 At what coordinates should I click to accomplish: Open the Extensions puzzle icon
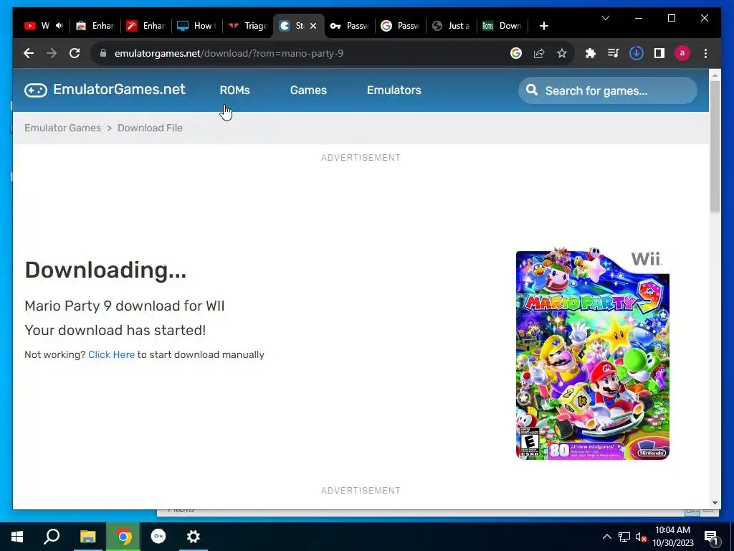(591, 53)
